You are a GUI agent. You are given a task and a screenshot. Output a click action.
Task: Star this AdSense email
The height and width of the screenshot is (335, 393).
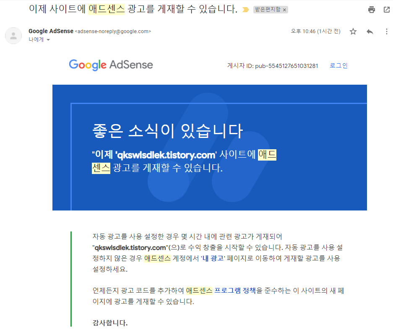353,31
